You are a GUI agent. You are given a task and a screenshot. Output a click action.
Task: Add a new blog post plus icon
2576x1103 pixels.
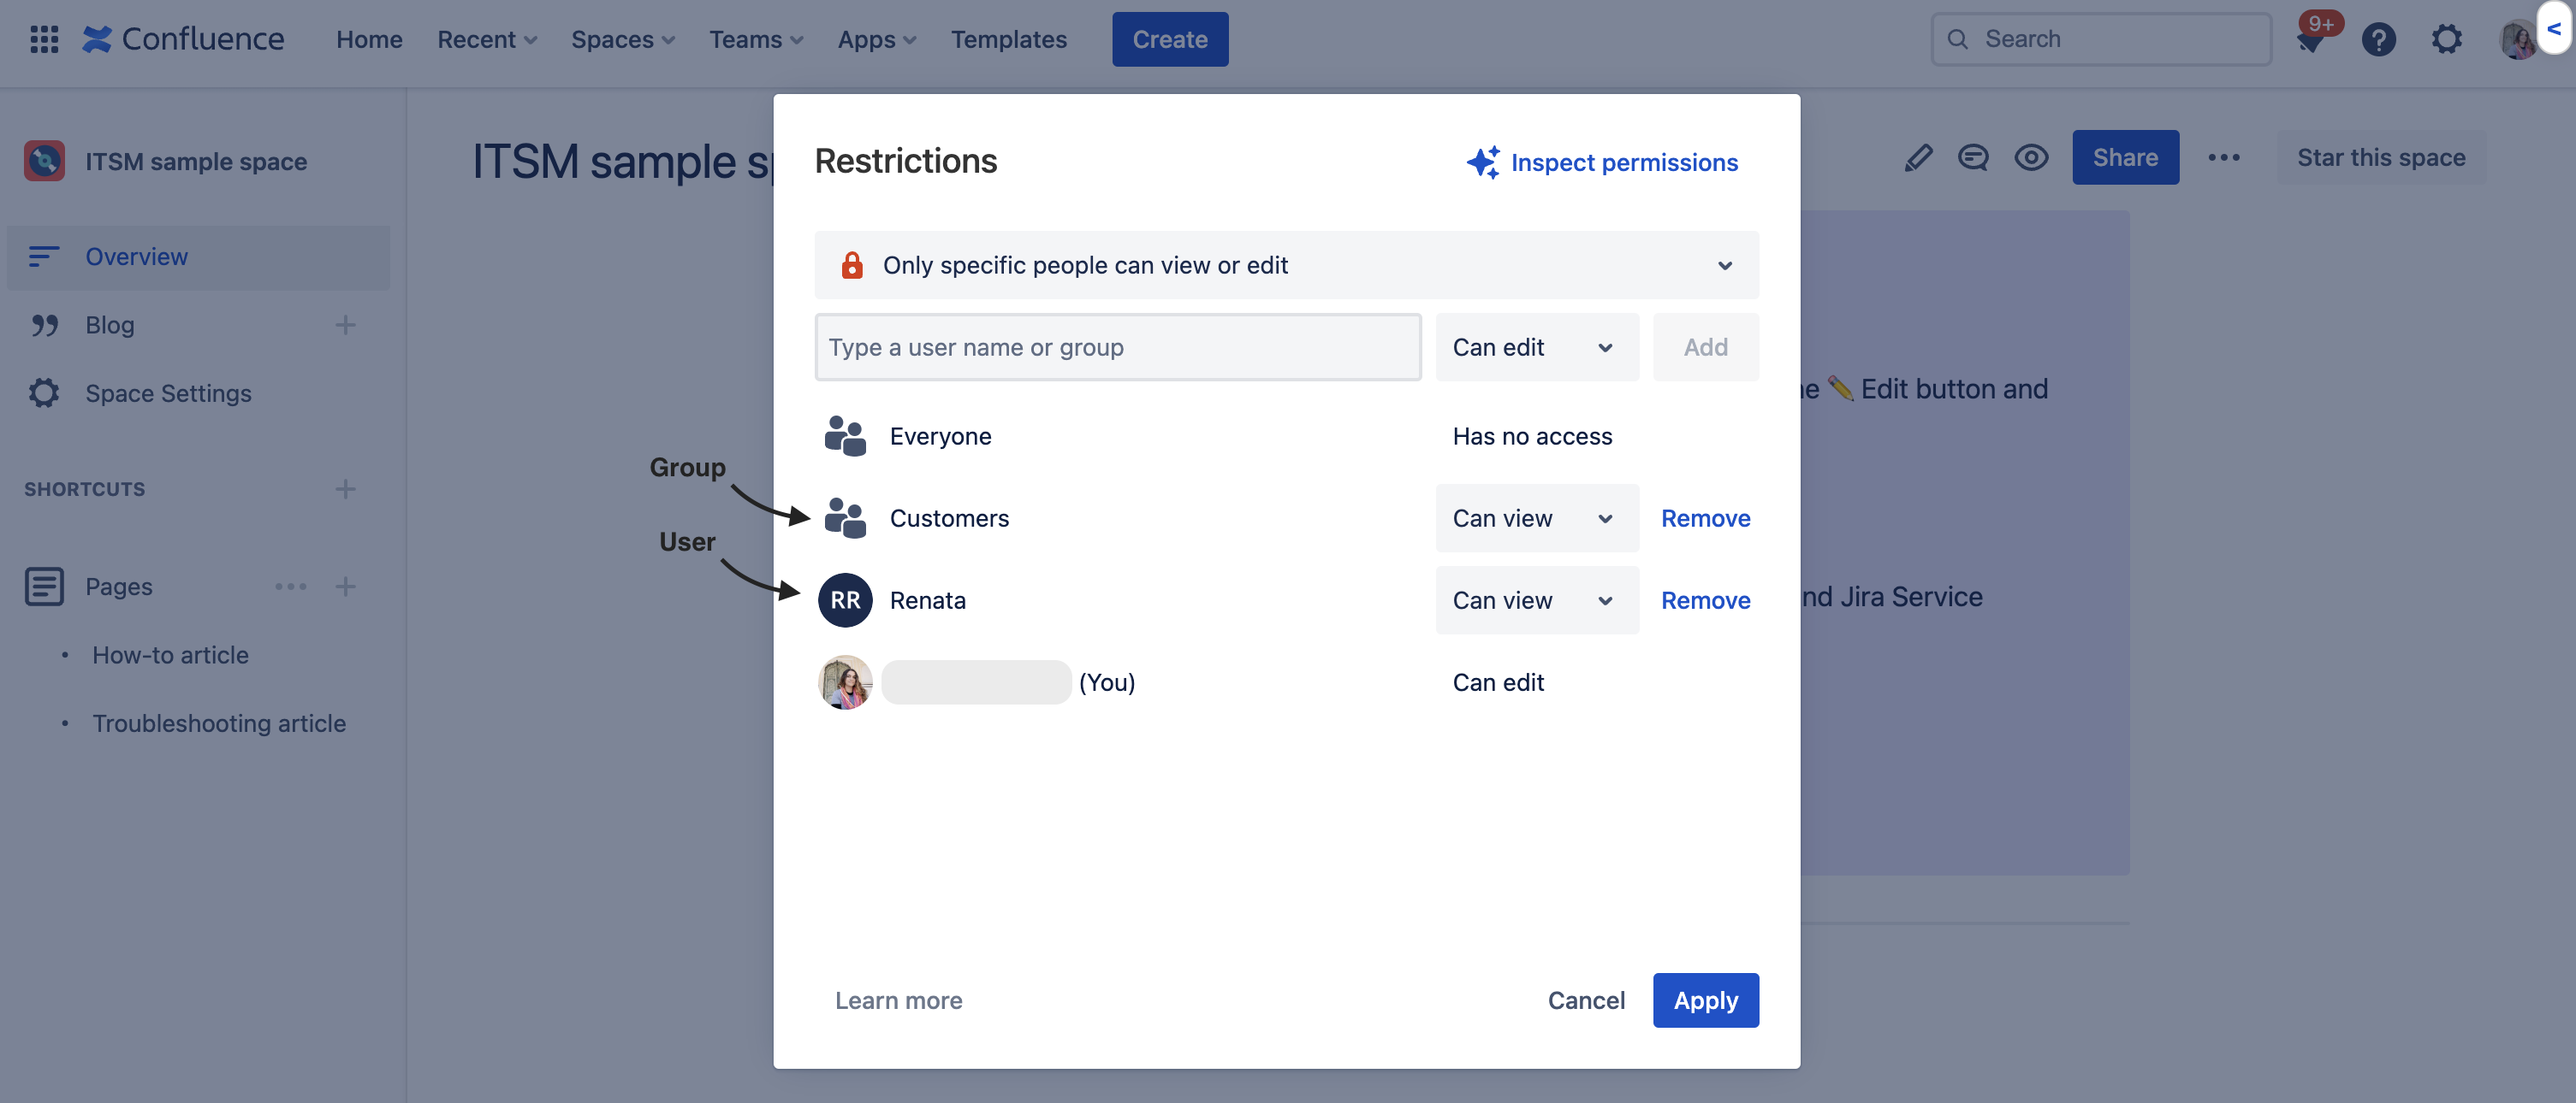345,325
